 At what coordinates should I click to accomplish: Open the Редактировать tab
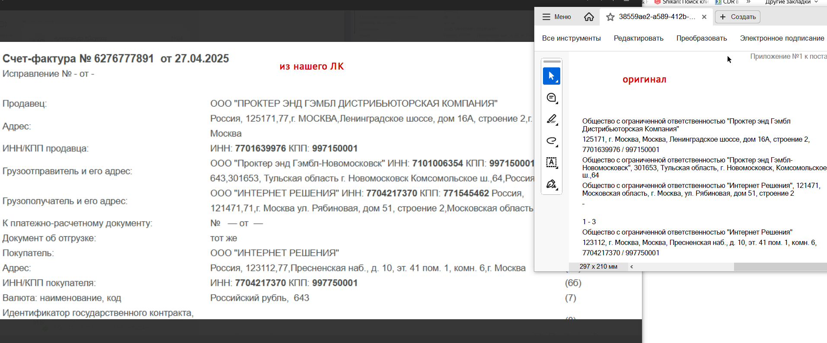tap(639, 38)
